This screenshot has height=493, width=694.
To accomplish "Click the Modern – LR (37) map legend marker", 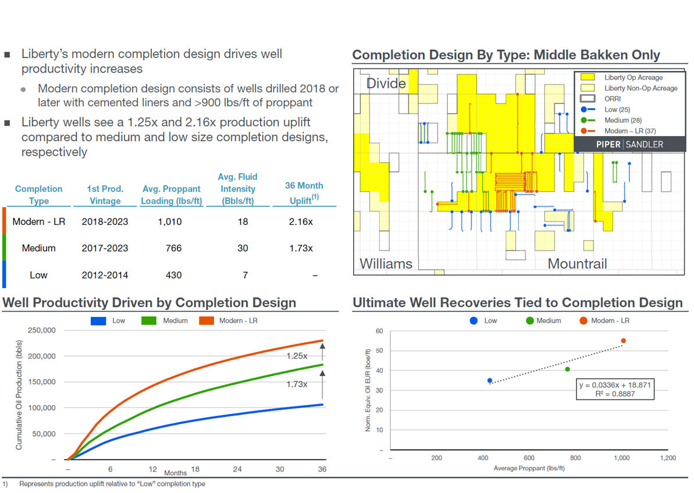I will (x=587, y=131).
